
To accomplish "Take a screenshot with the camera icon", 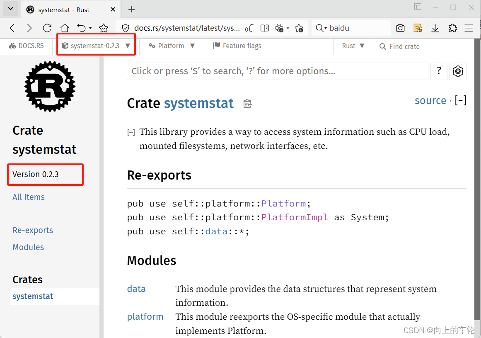I will 400,28.
